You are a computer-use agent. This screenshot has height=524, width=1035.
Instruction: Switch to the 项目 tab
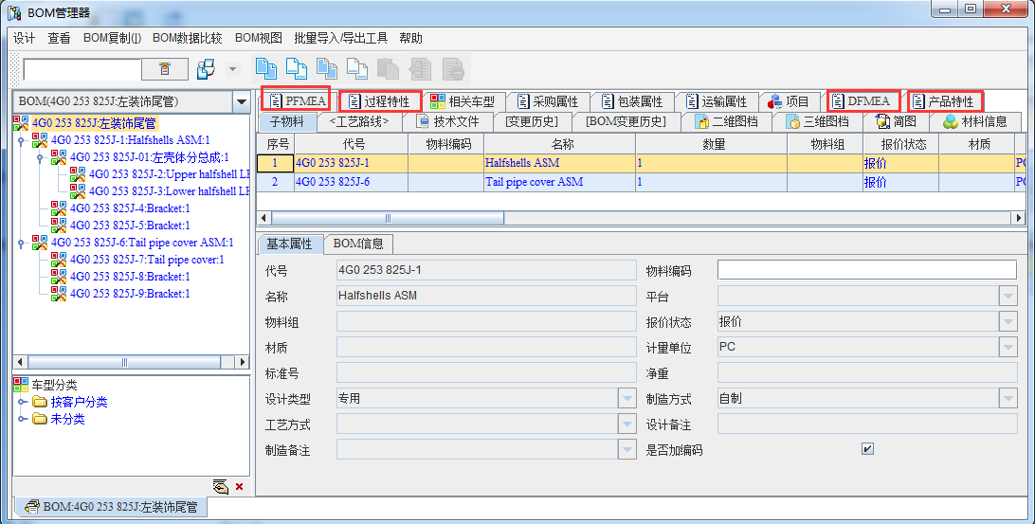click(790, 101)
